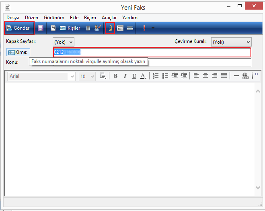This screenshot has width=265, height=211.
Task: Align text to the right
Action: (215, 76)
